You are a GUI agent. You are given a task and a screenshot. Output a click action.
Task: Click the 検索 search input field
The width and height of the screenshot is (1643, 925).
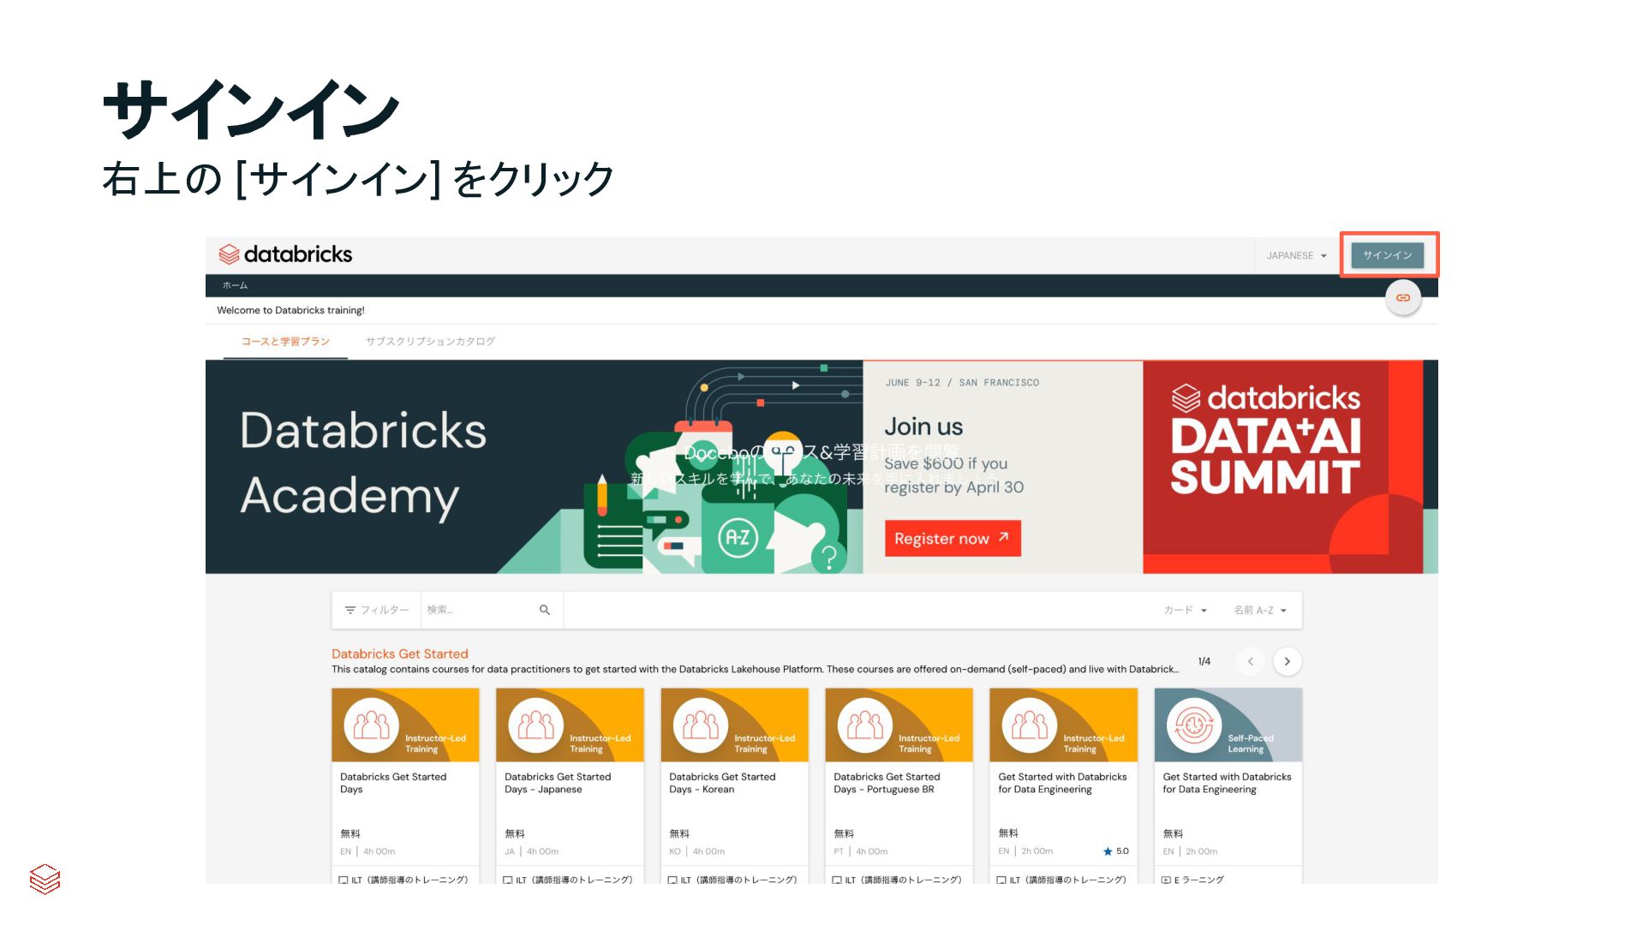[x=480, y=610]
